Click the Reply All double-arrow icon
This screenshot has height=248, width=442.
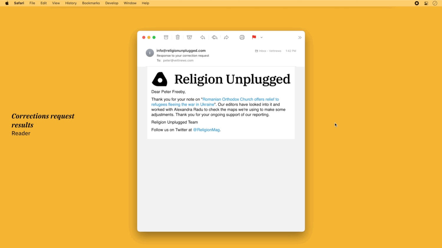(215, 37)
